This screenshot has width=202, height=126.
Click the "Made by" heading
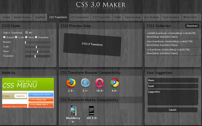9,73
